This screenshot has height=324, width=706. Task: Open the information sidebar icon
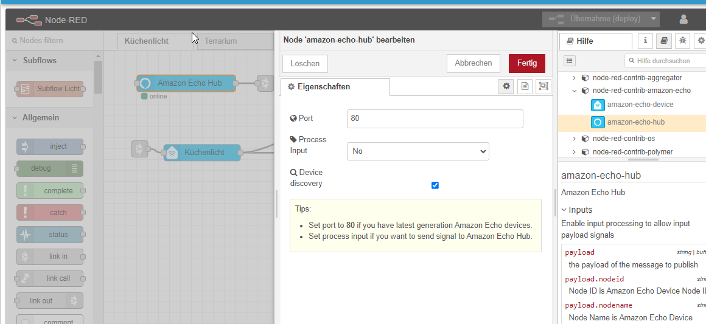coord(645,41)
